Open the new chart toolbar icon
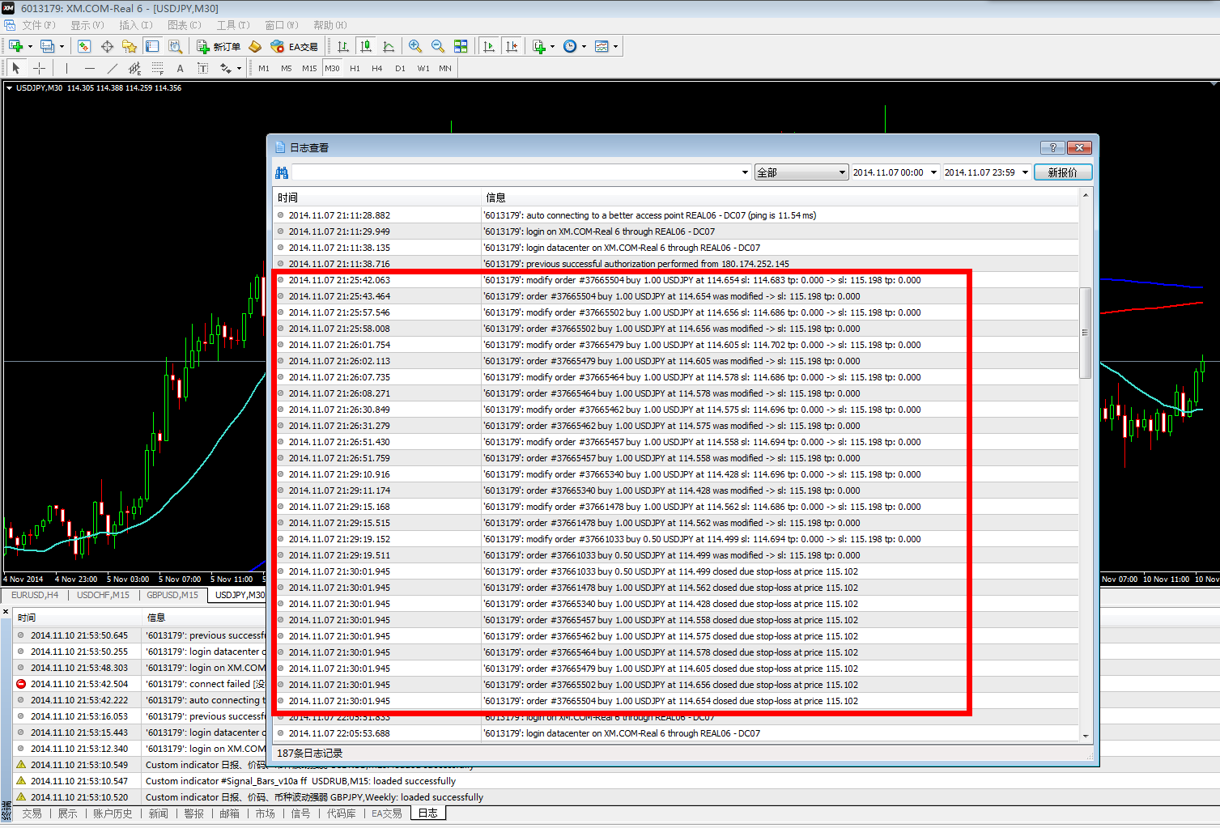Screen dimensions: 1220x828 pyautogui.click(x=16, y=46)
